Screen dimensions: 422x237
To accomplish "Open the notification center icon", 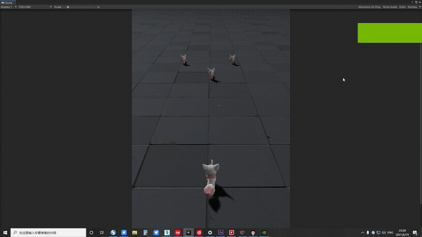I will click(x=415, y=232).
